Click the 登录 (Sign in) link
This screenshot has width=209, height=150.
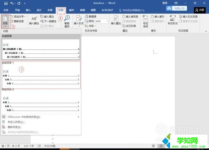(x=165, y=3)
